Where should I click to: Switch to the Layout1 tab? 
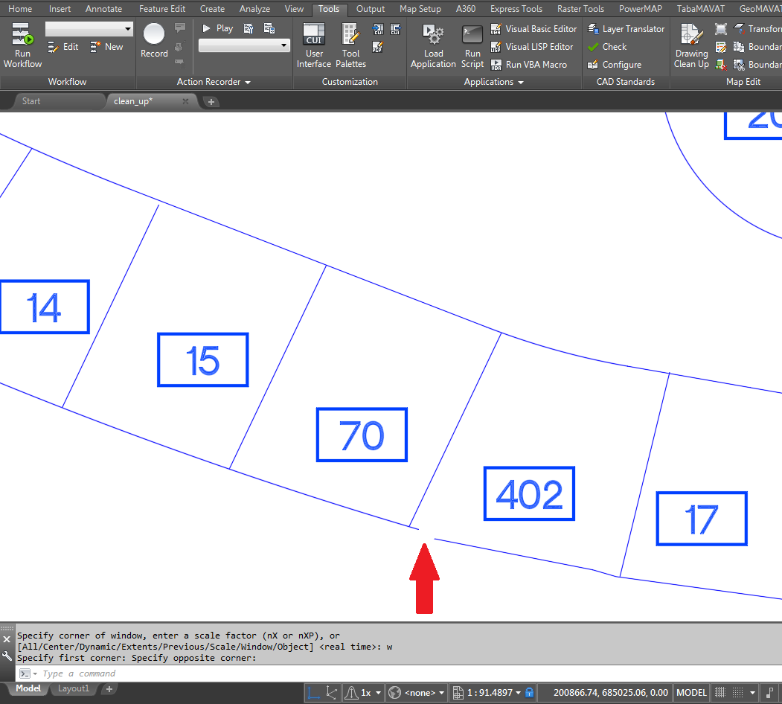pyautogui.click(x=74, y=688)
